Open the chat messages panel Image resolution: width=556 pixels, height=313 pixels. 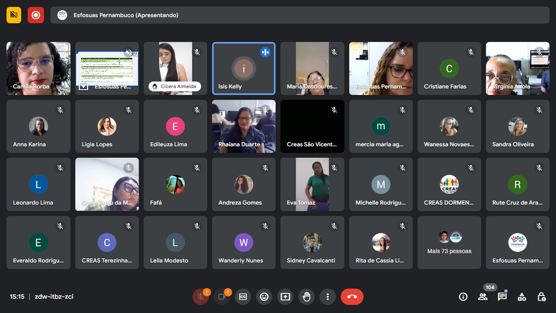[x=502, y=297]
